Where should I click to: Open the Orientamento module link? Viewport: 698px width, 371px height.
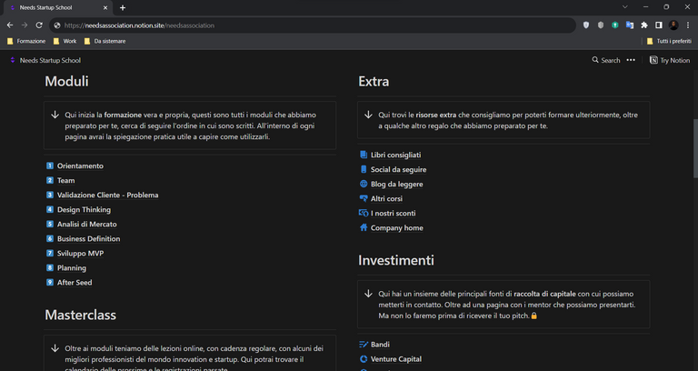point(80,166)
